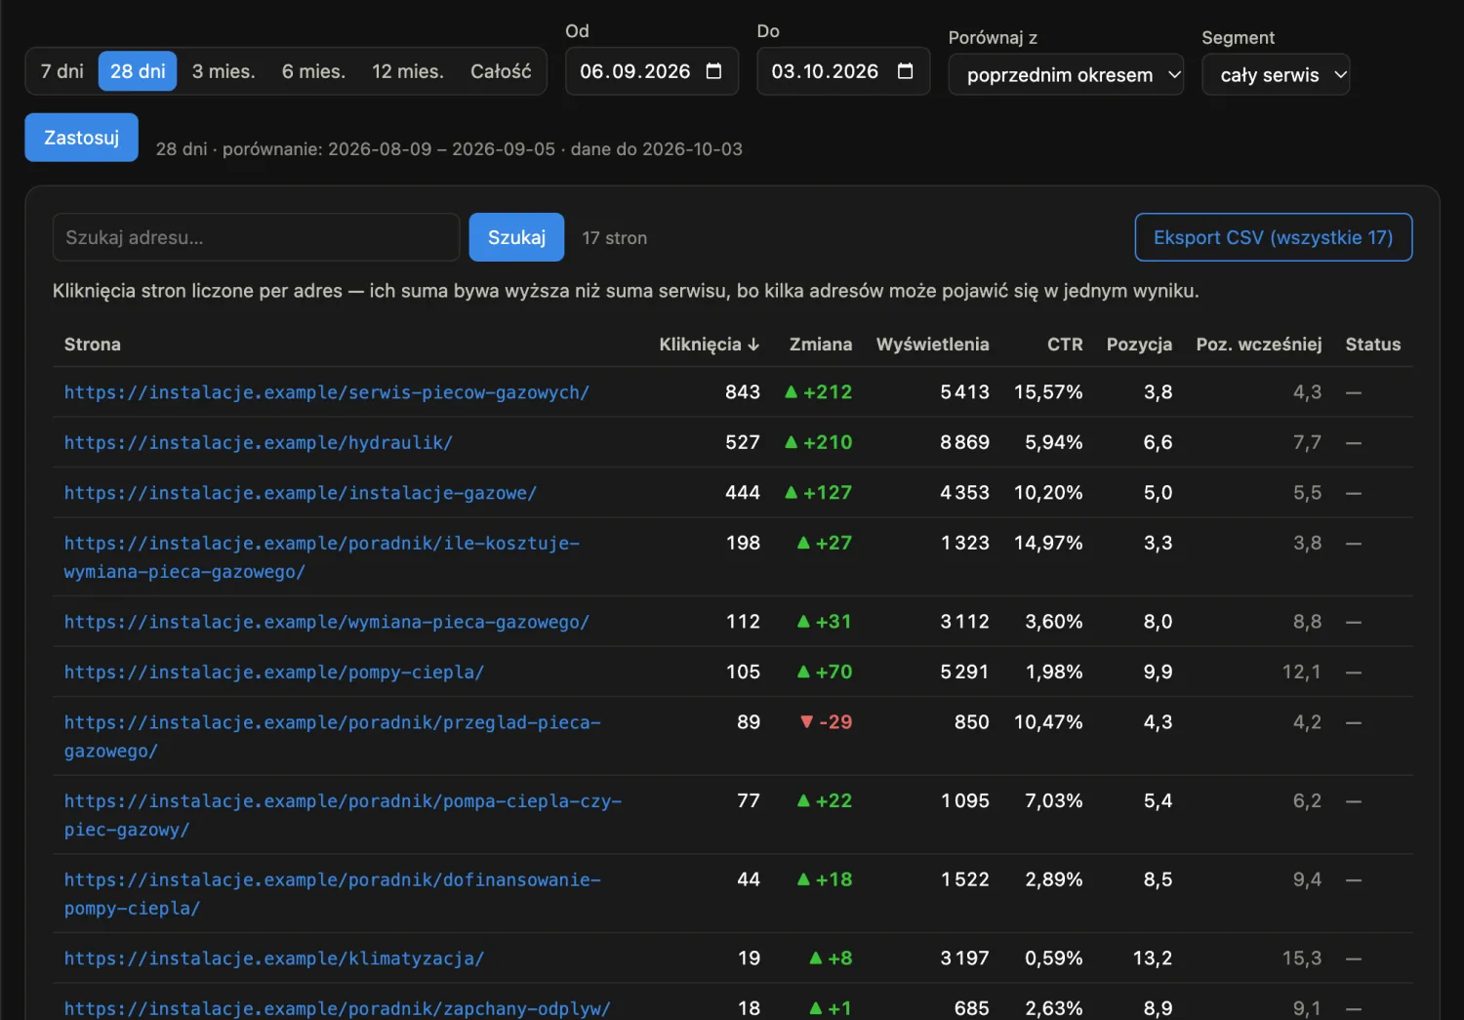This screenshot has width=1464, height=1020.
Task: Open ile-kosztuje-wymiana-pieca-gazowego guide link
Action: 321,557
